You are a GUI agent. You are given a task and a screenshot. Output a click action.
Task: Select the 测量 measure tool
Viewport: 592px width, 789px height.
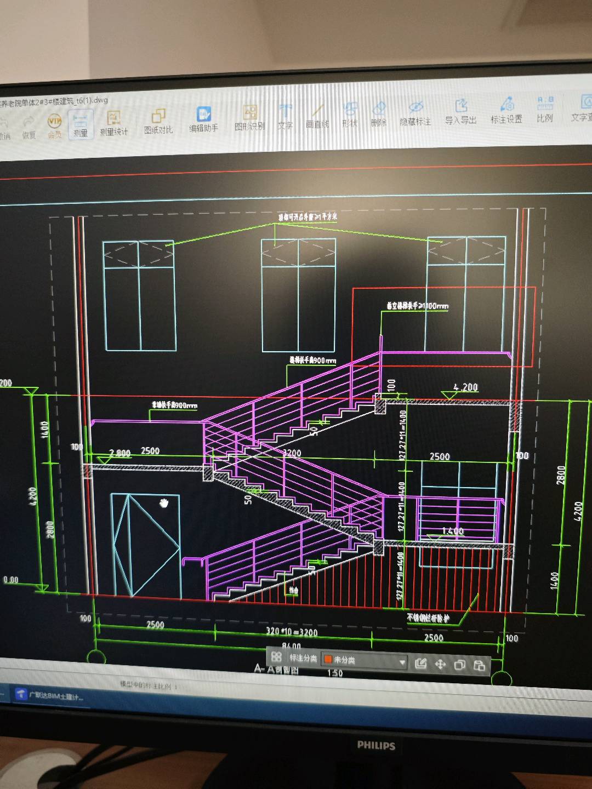tap(81, 125)
